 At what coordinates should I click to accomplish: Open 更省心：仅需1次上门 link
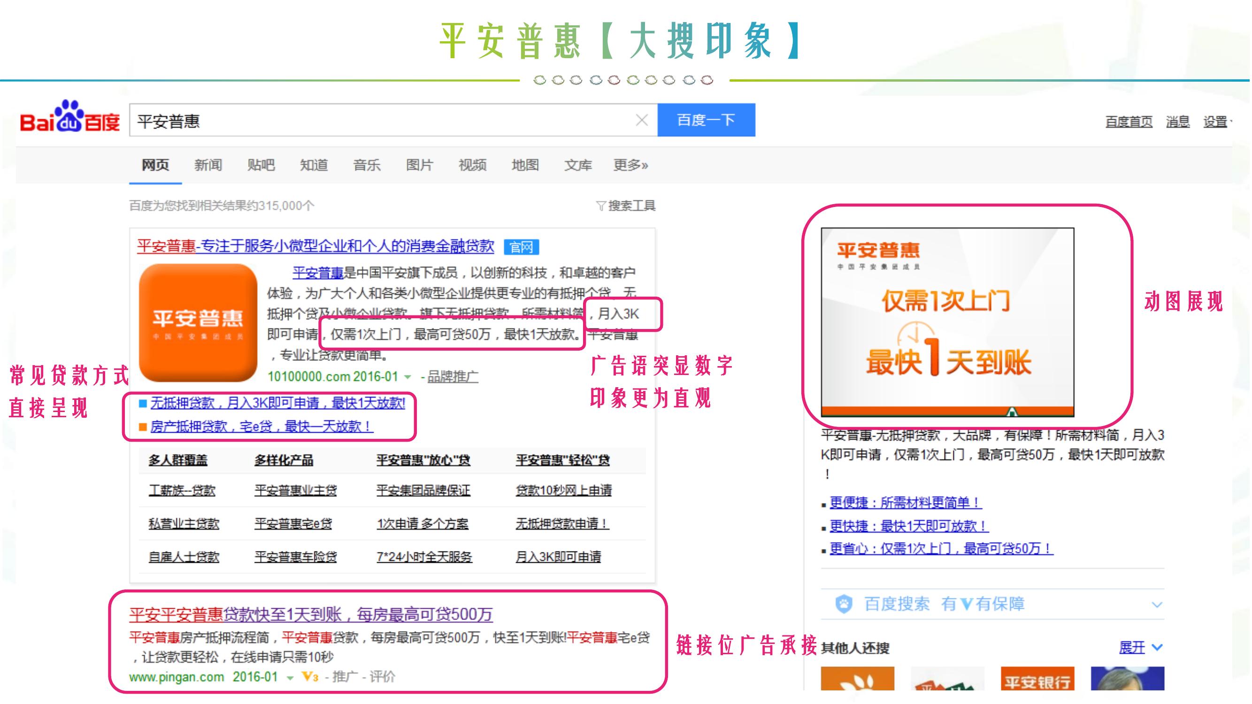(941, 549)
